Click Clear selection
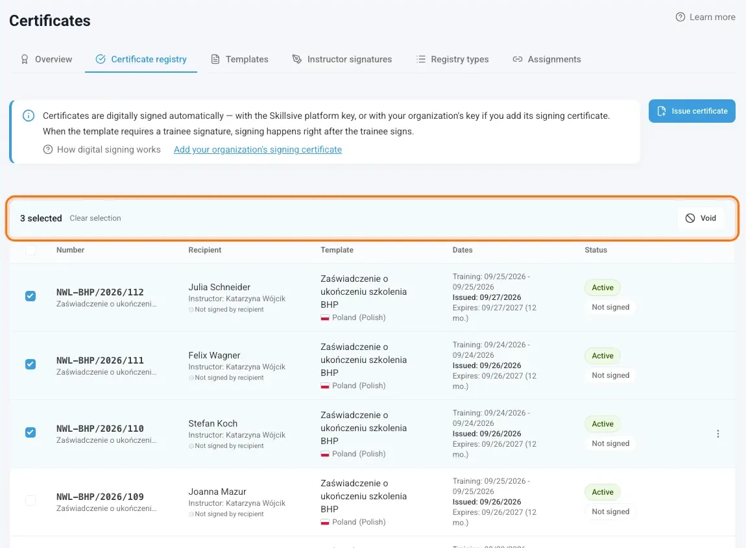The width and height of the screenshot is (746, 548). click(x=95, y=218)
